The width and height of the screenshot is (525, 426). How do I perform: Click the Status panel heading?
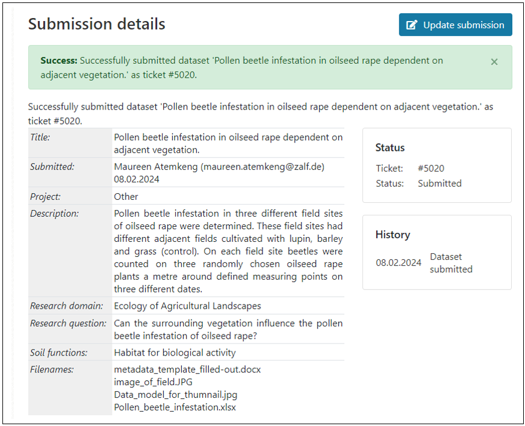point(390,147)
